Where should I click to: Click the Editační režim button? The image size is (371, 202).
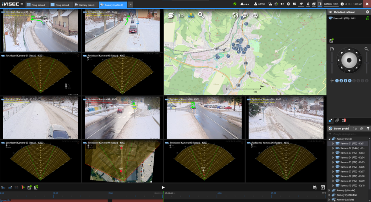331,4
